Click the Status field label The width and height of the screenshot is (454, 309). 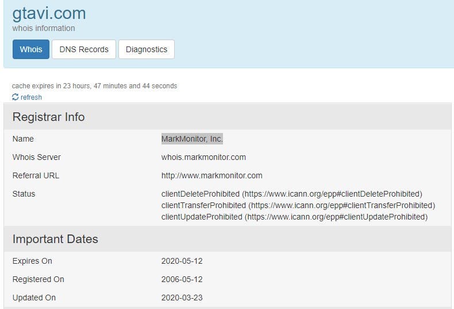click(24, 194)
